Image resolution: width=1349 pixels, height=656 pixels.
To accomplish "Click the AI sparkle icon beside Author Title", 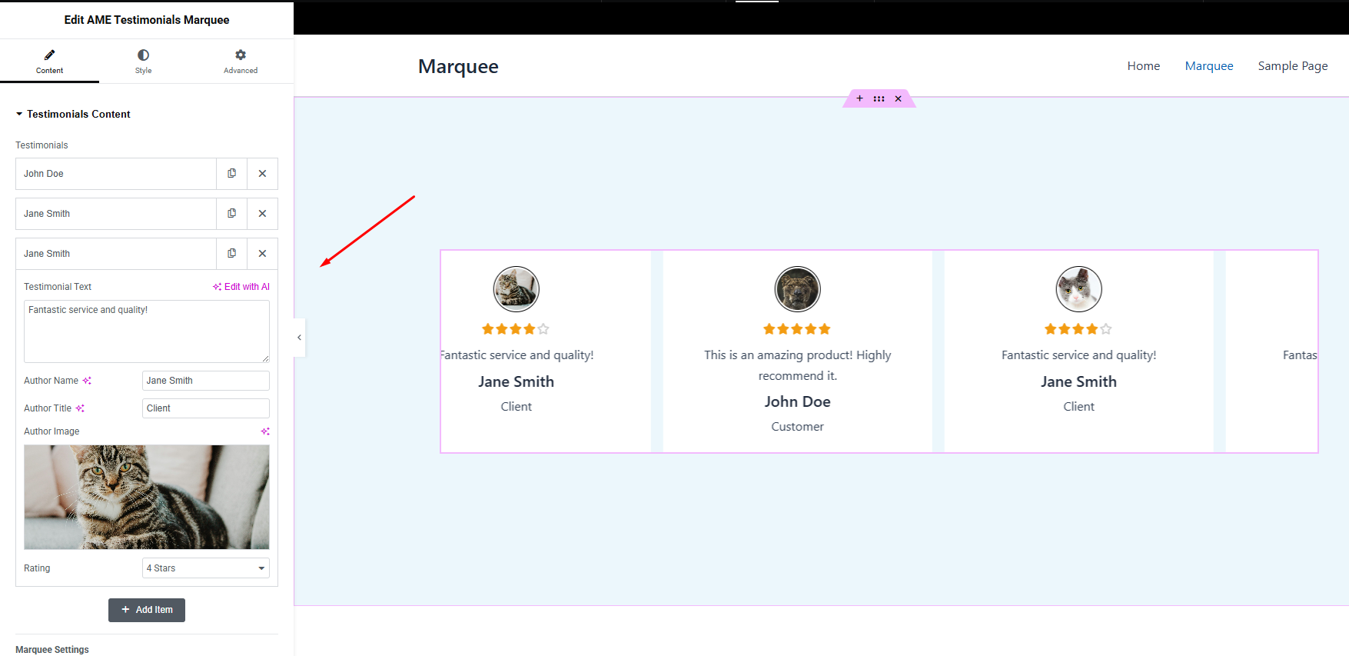I will pyautogui.click(x=80, y=408).
